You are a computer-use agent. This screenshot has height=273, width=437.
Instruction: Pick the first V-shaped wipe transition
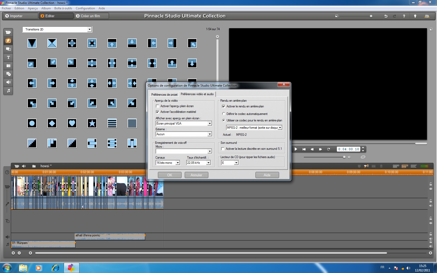[x=32, y=43]
